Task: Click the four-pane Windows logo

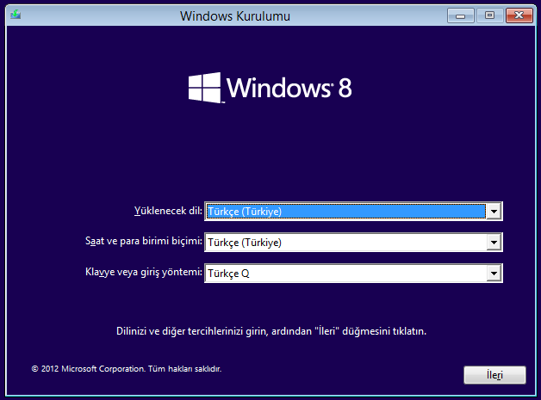Action: [x=205, y=88]
